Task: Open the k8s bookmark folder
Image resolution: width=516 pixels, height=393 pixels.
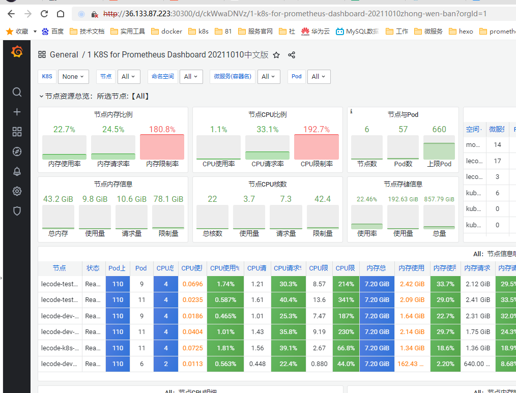Action: click(x=198, y=31)
